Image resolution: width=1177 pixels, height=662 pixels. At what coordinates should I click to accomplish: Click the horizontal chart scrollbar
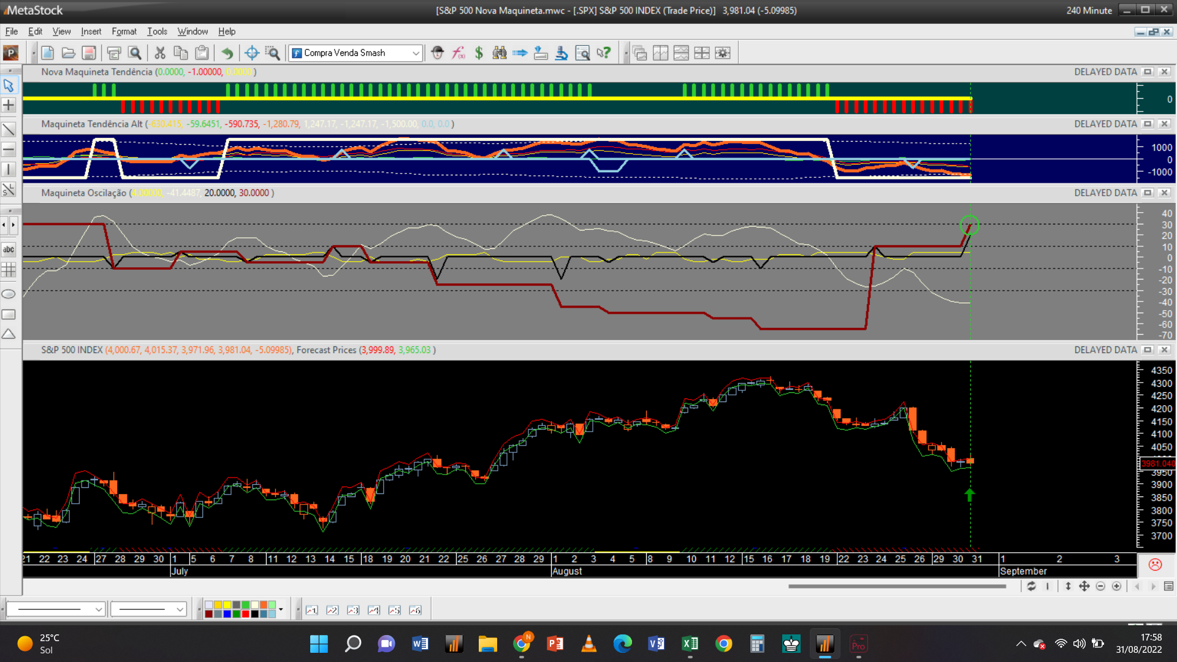pyautogui.click(x=896, y=587)
